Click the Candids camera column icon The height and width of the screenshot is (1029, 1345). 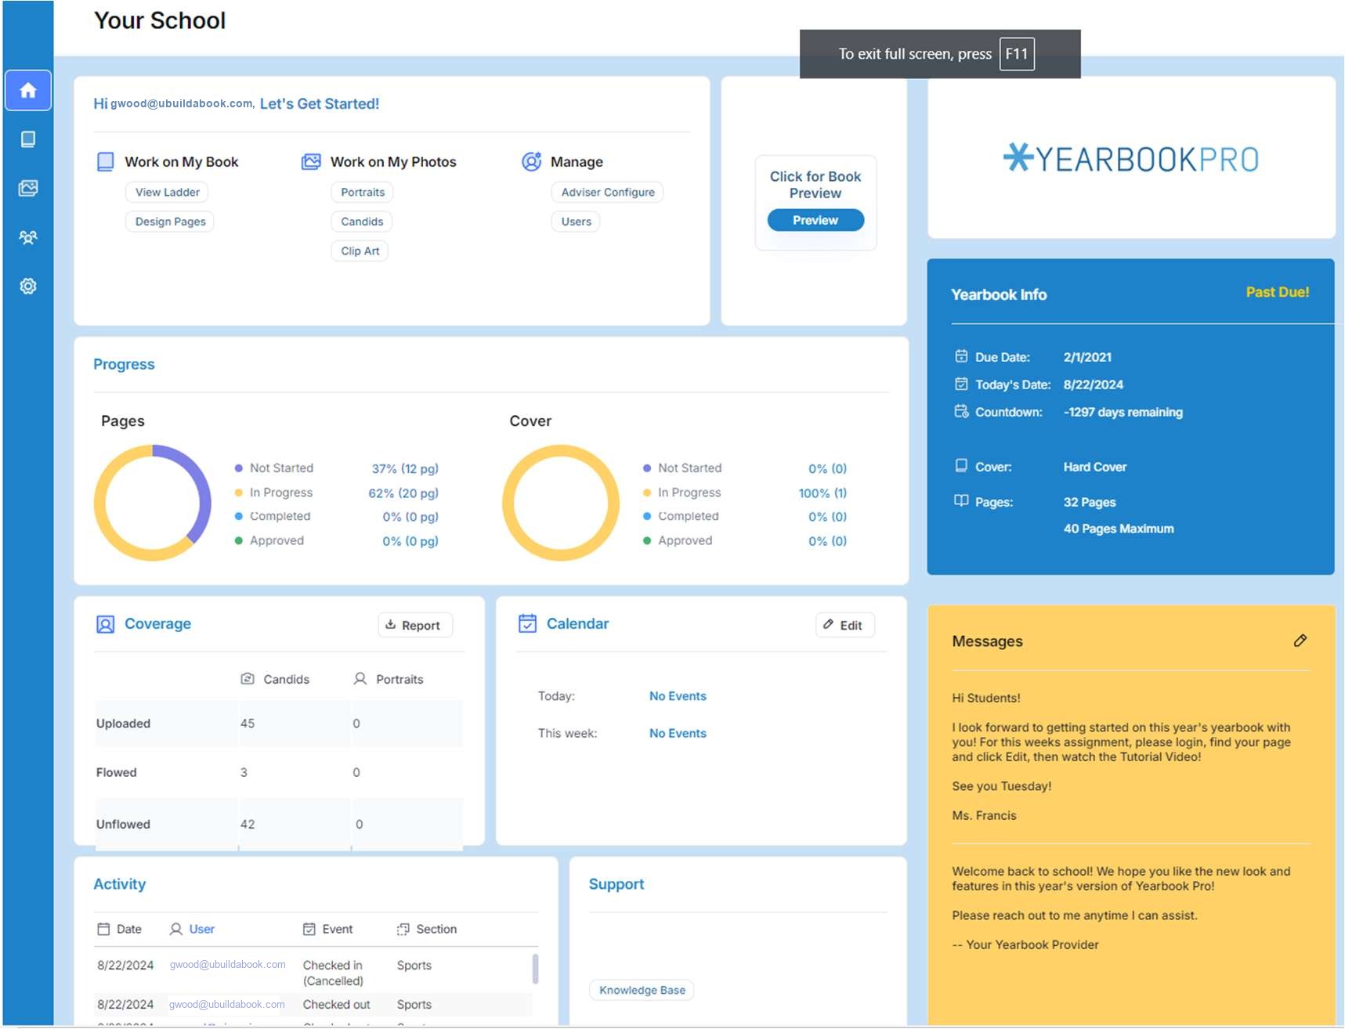[x=248, y=679]
